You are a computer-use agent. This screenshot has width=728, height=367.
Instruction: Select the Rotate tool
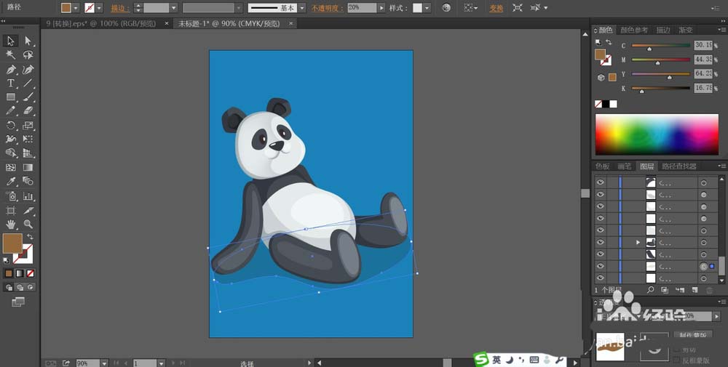[x=11, y=126]
